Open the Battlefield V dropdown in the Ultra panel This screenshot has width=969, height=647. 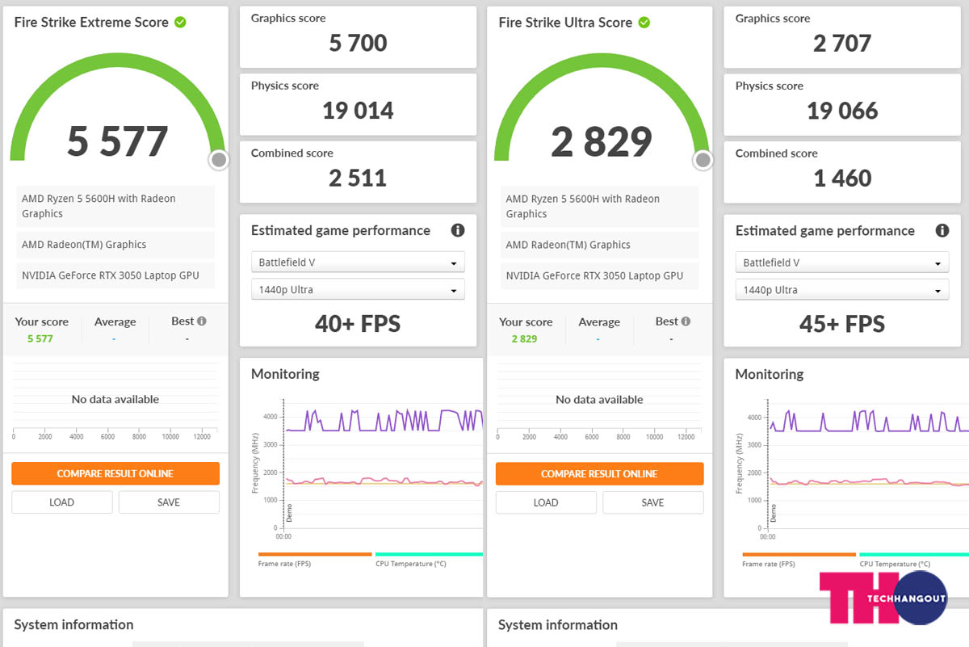pos(842,263)
